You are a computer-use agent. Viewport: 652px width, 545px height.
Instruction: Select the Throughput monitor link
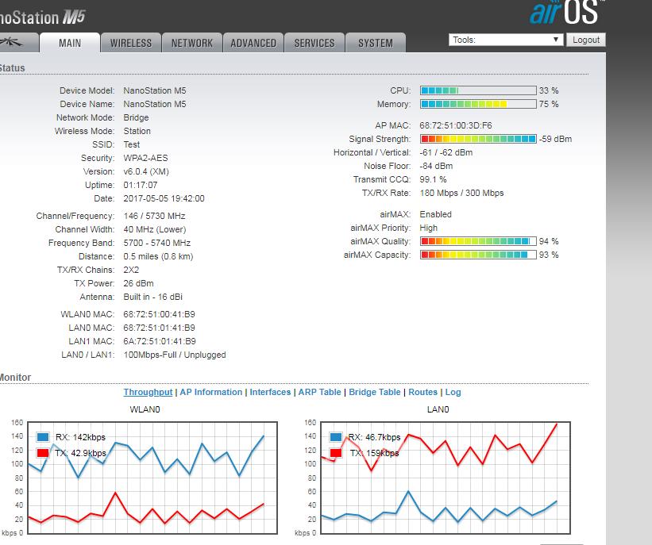[x=148, y=392]
